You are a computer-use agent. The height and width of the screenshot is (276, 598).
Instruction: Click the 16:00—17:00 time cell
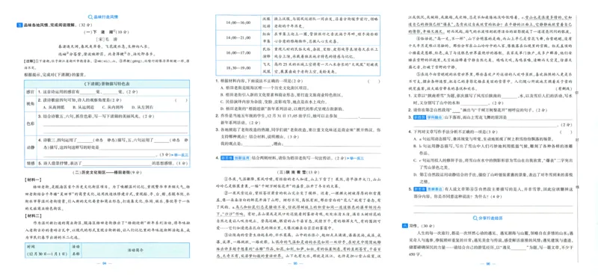(x=238, y=53)
